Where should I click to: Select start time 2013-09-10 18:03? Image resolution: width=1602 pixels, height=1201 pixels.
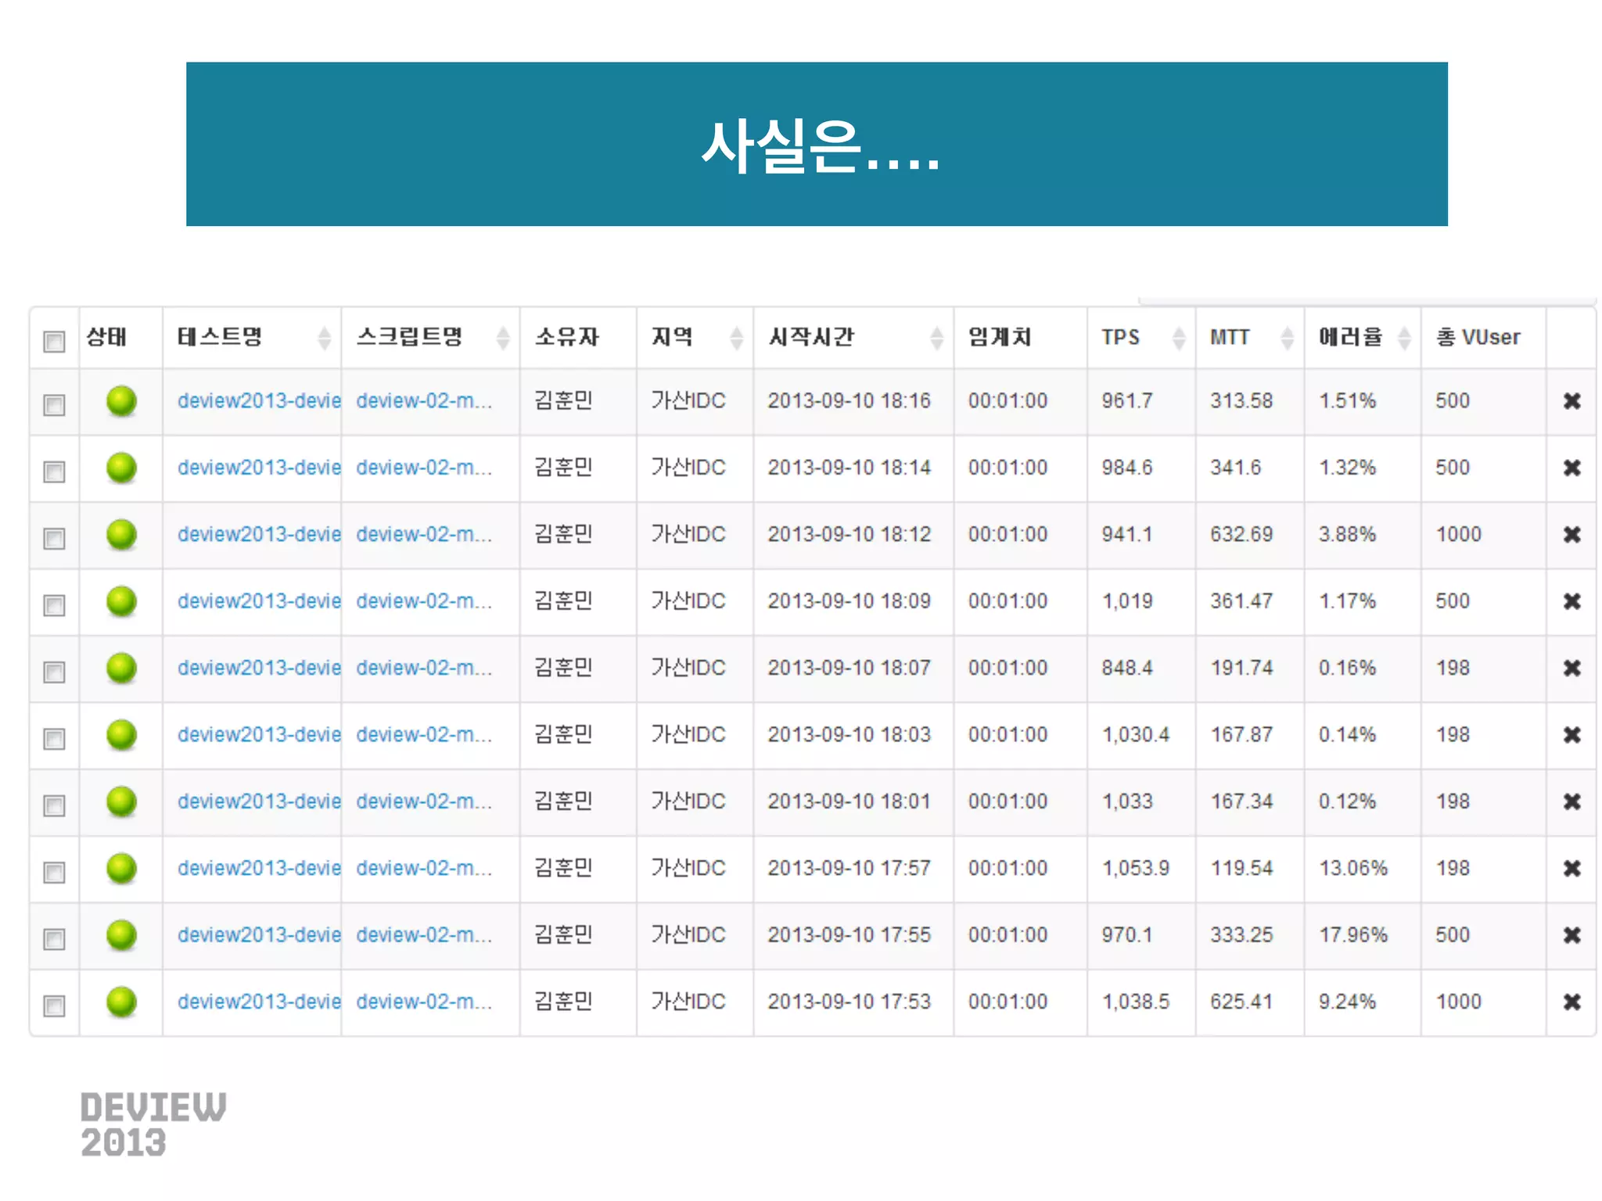(849, 735)
